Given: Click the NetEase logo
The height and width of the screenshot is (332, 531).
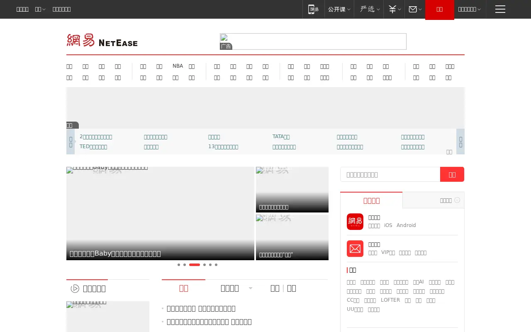Looking at the screenshot, I should click(x=102, y=40).
